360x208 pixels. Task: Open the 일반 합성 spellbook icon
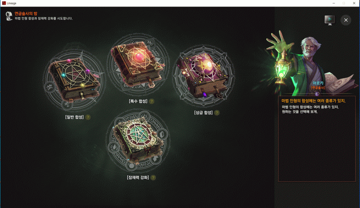point(74,80)
